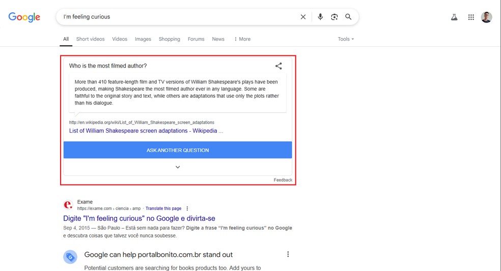Click Translate this page link

click(163, 208)
